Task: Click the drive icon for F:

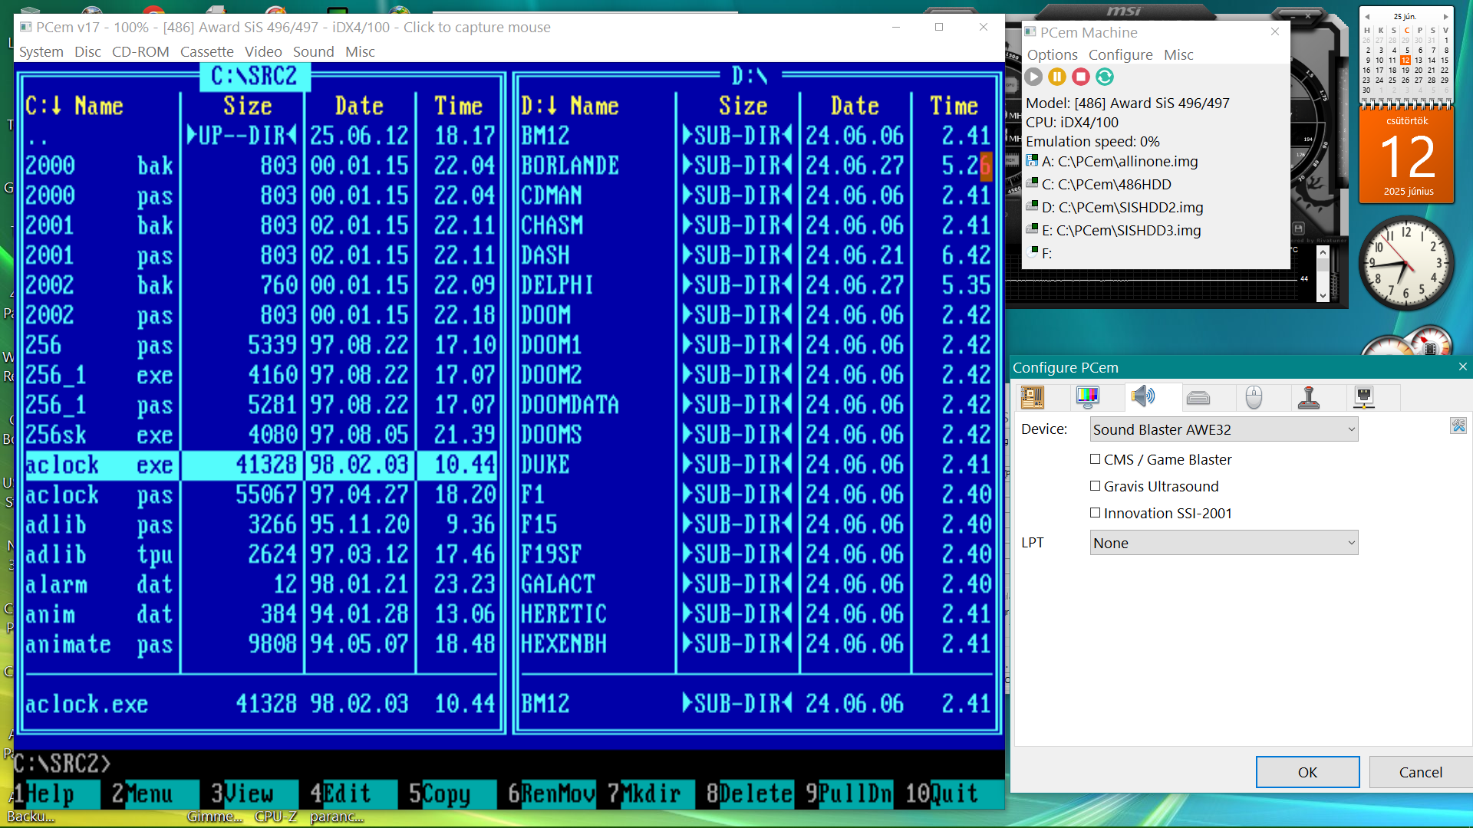Action: click(1033, 252)
